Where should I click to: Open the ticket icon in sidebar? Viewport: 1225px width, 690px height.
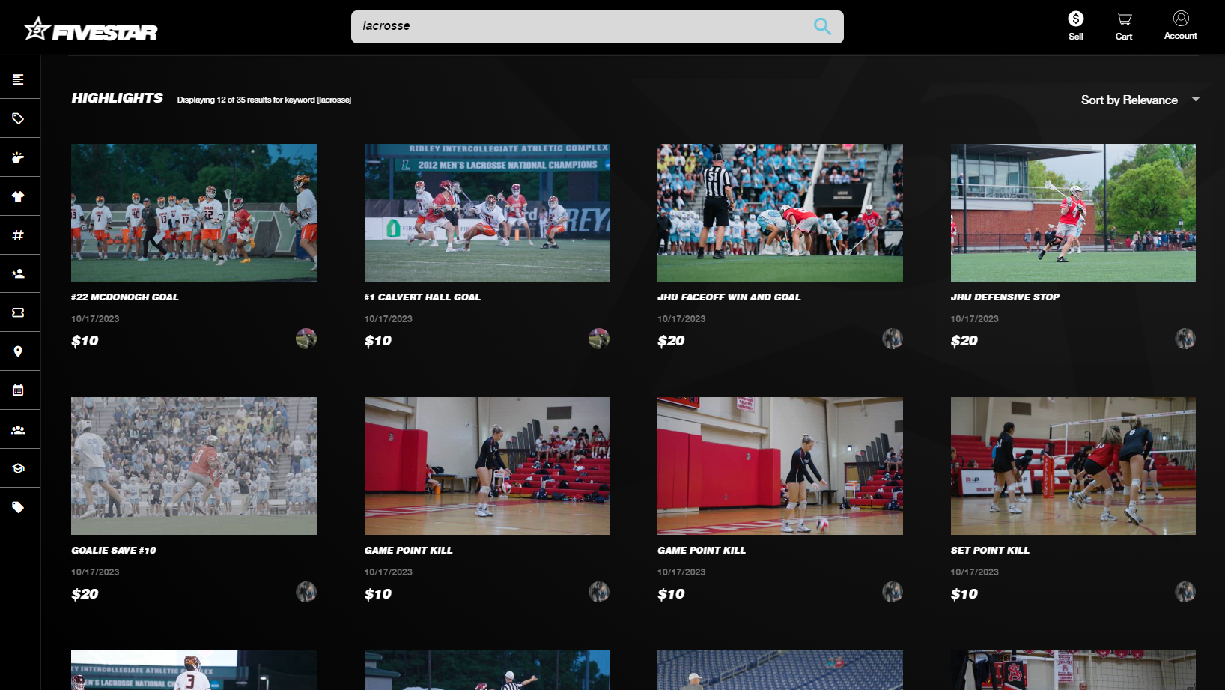coord(18,312)
